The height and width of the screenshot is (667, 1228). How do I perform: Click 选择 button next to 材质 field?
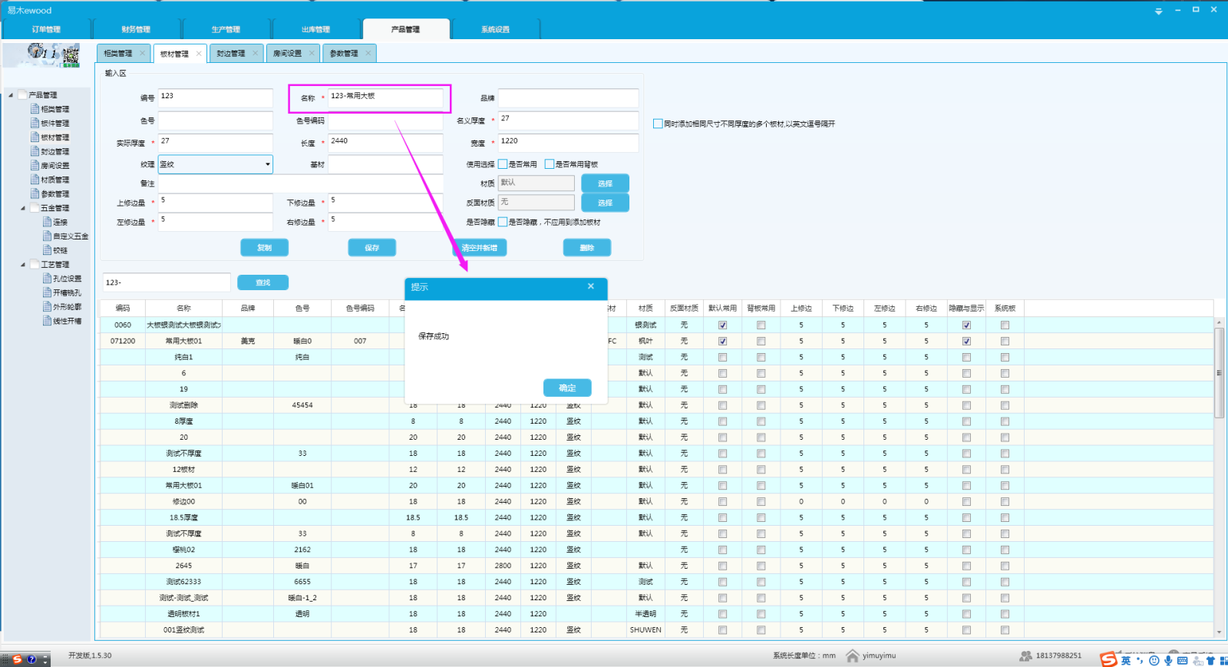coord(605,183)
